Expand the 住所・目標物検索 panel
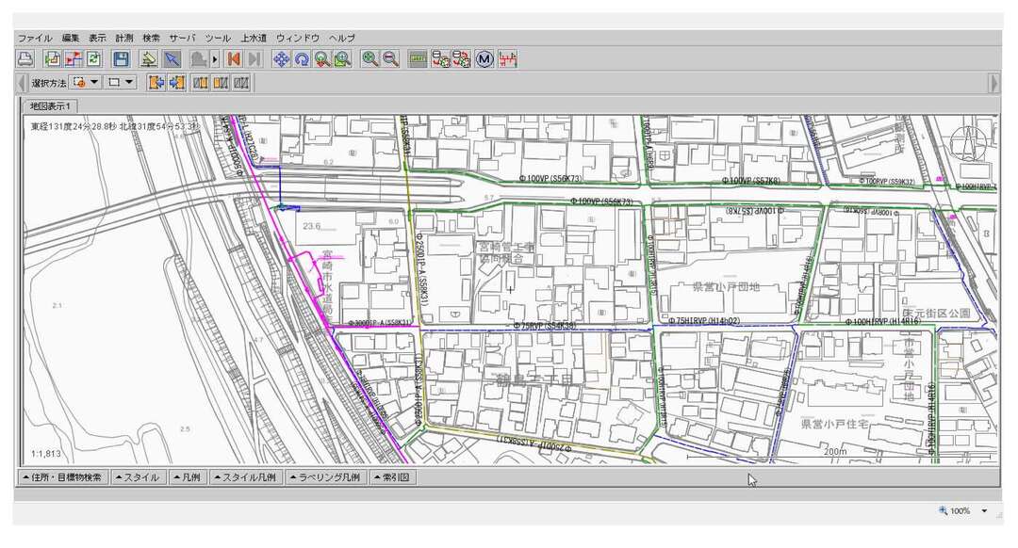 tap(62, 477)
